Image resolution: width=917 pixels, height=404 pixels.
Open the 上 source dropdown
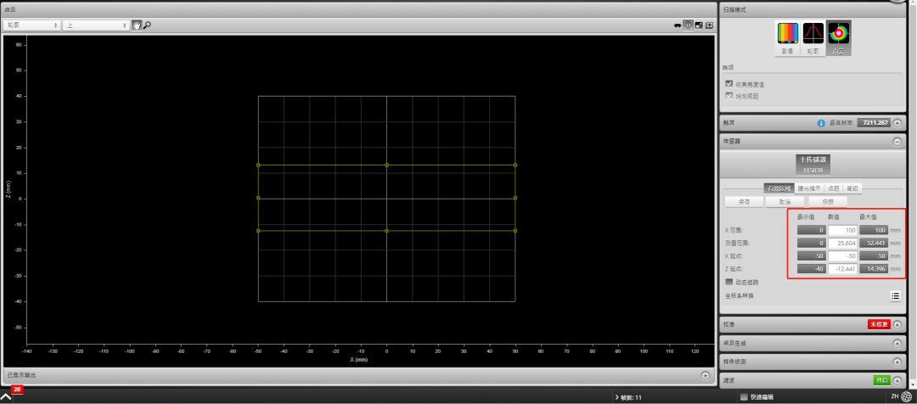click(x=96, y=25)
